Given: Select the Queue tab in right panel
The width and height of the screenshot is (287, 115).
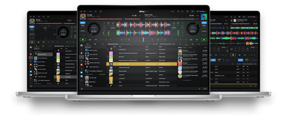Looking at the screenshot, I should pyautogui.click(x=185, y=44).
